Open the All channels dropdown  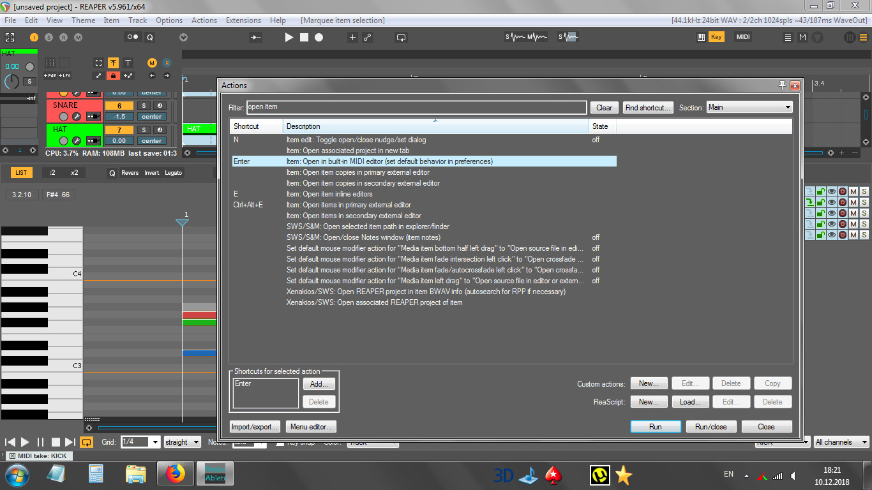(x=841, y=442)
